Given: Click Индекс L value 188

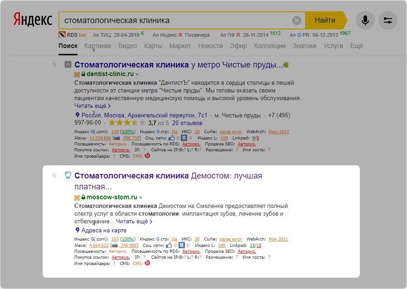Looking at the screenshot, I should (222, 245).
